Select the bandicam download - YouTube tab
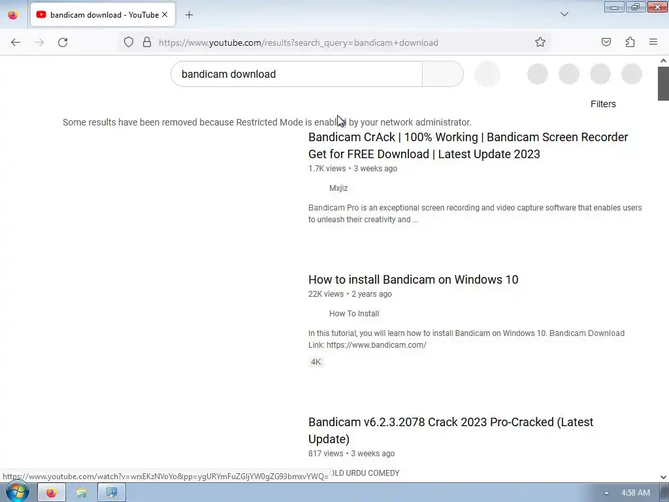The width and height of the screenshot is (669, 502). click(x=103, y=14)
